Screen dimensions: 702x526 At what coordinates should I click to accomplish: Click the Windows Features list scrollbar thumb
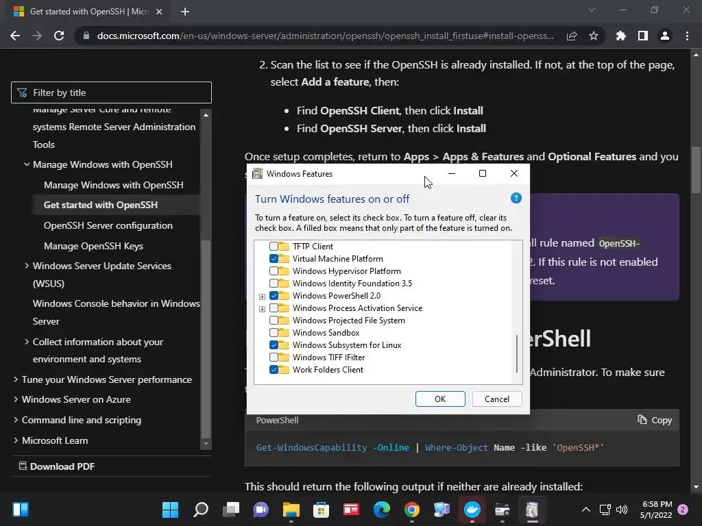point(517,353)
